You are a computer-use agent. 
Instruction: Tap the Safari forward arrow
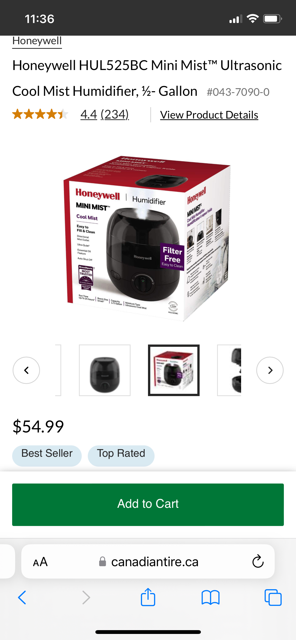coord(86,598)
